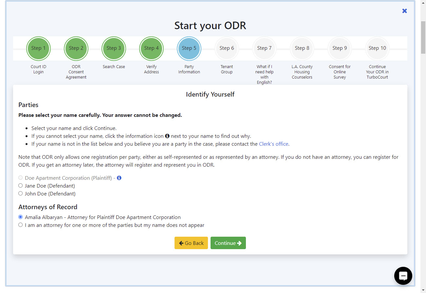The width and height of the screenshot is (426, 293).
Task: Open the Clerk's office link
Action: [273, 144]
